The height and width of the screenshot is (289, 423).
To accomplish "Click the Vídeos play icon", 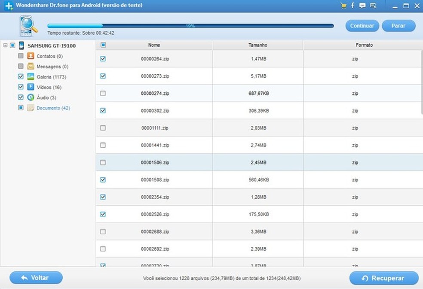I will (31, 87).
